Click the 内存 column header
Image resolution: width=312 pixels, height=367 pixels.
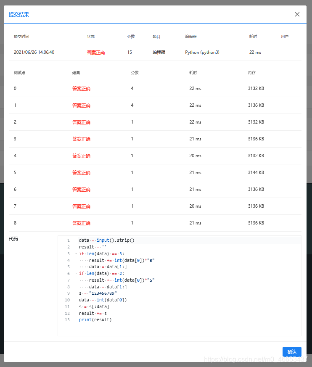pyautogui.click(x=252, y=73)
